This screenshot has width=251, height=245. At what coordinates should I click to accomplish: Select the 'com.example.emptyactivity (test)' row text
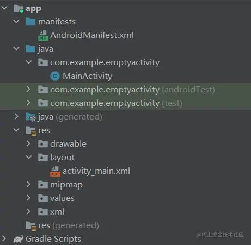(x=116, y=103)
